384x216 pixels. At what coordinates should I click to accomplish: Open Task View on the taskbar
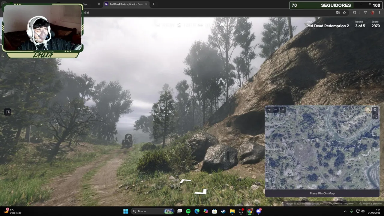(x=179, y=211)
